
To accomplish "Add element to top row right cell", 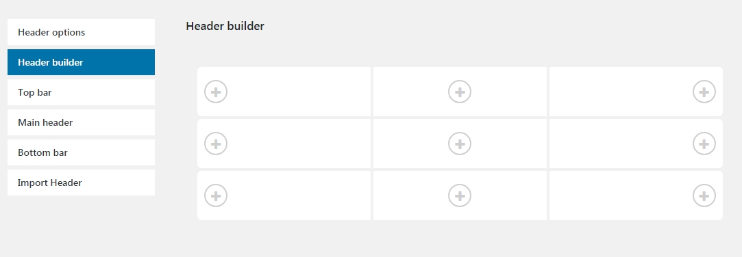I will pos(704,92).
